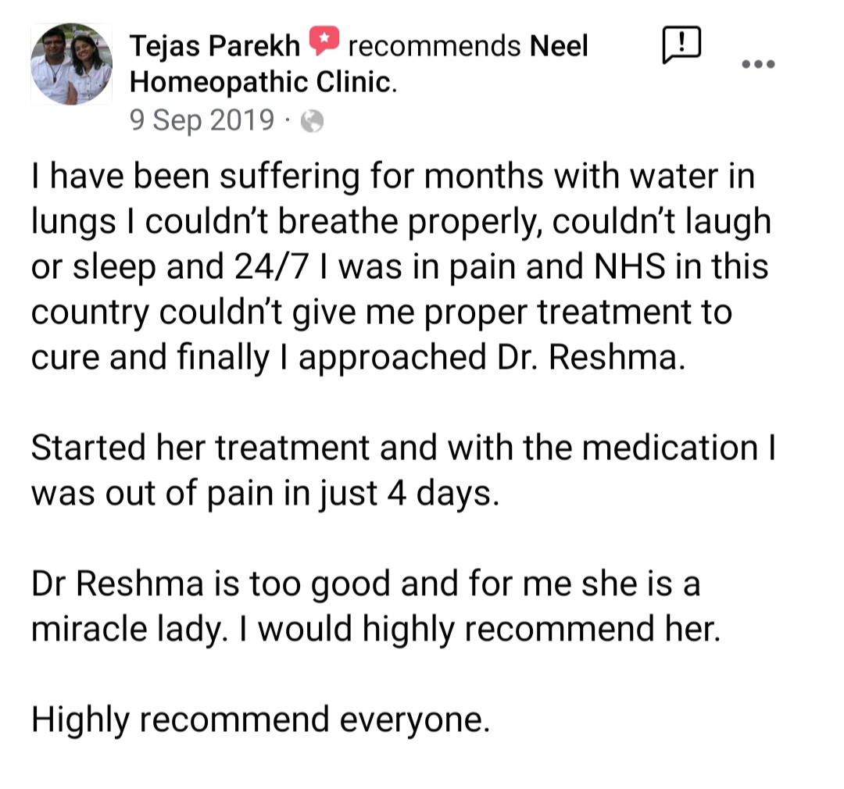Click the globe public audience icon
Image resolution: width=844 pixels, height=789 pixels.
pos(312,121)
